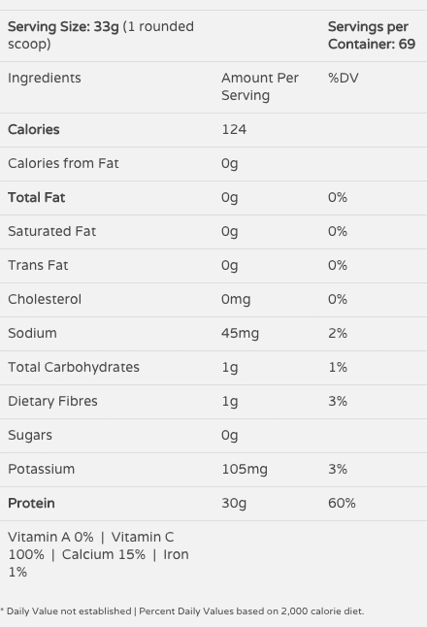Viewport: 427px width, 627px height.
Task: Click the Sodium 45mg amount
Action: (x=240, y=334)
